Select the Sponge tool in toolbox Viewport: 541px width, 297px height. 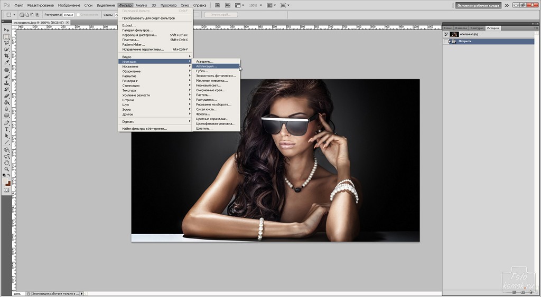pos(6,116)
